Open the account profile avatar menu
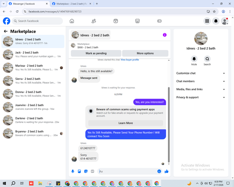 (x=225, y=21)
